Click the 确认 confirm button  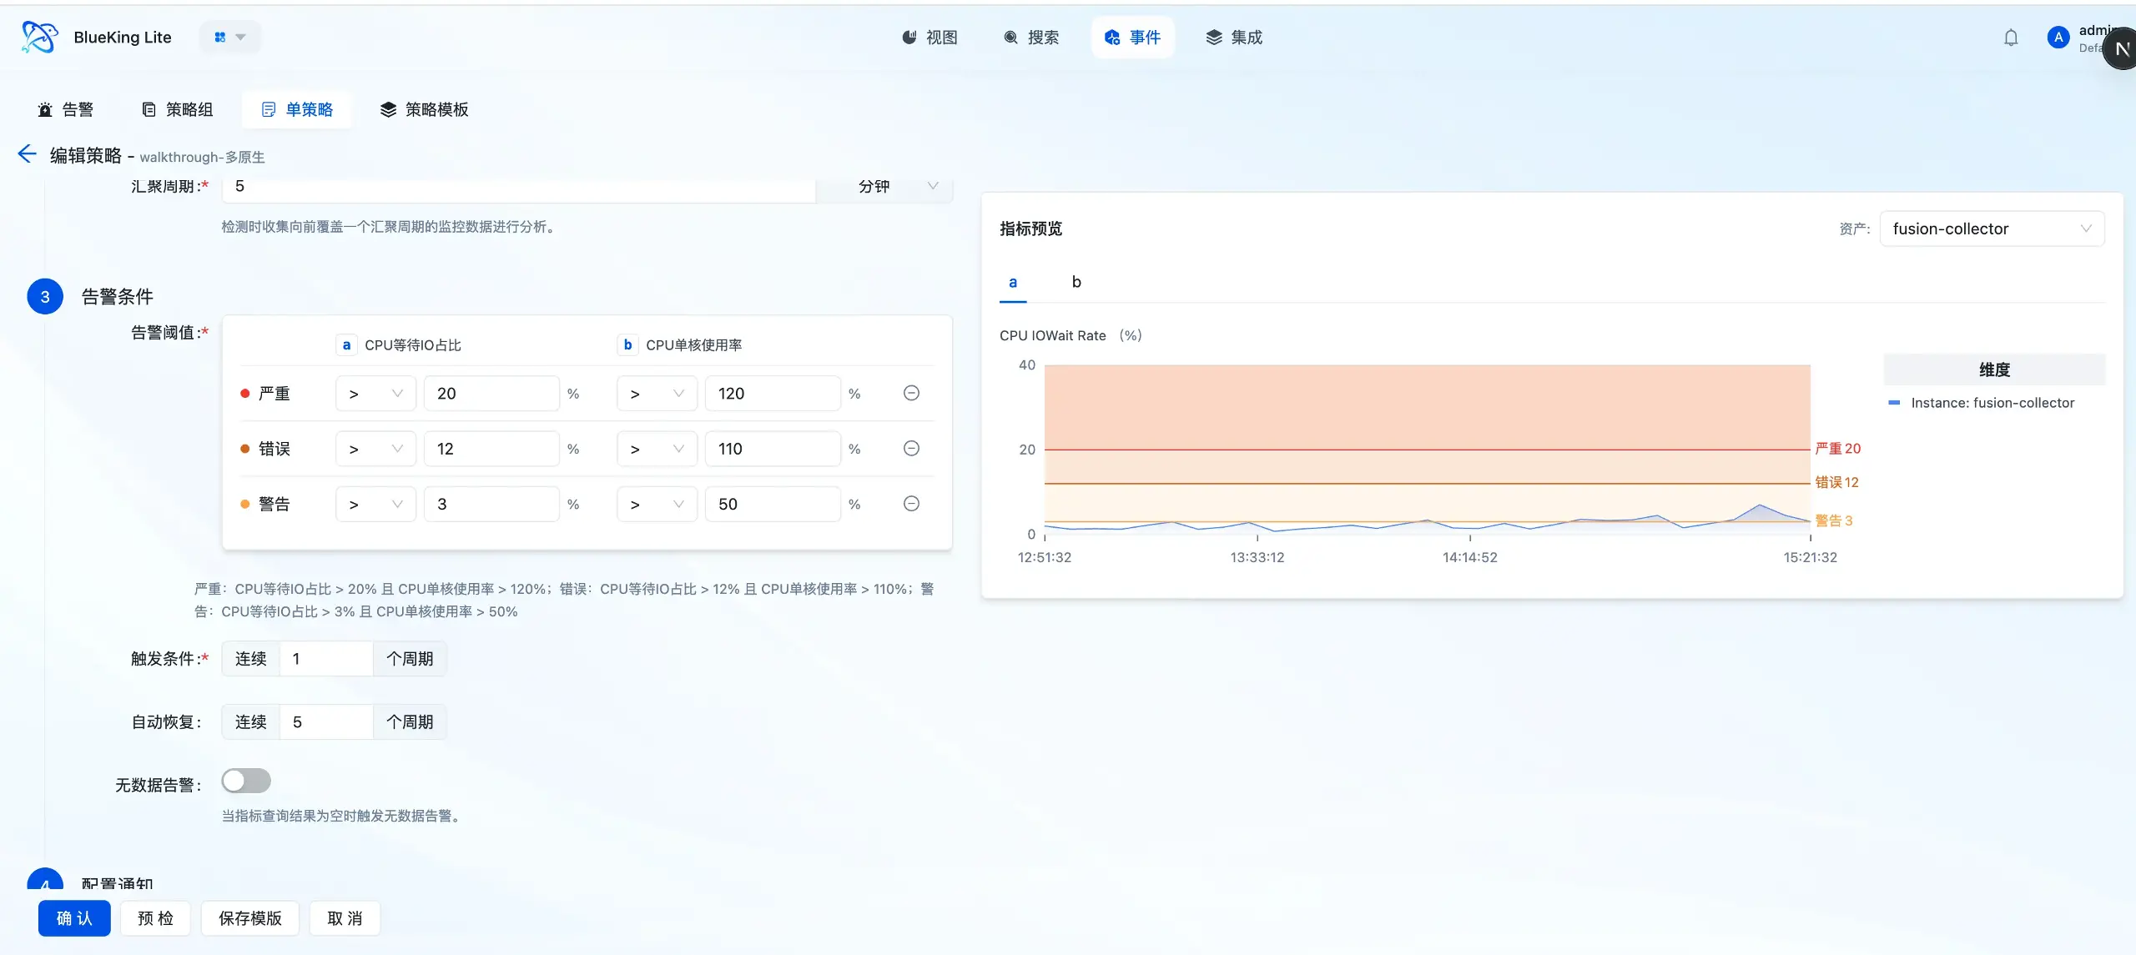(74, 918)
